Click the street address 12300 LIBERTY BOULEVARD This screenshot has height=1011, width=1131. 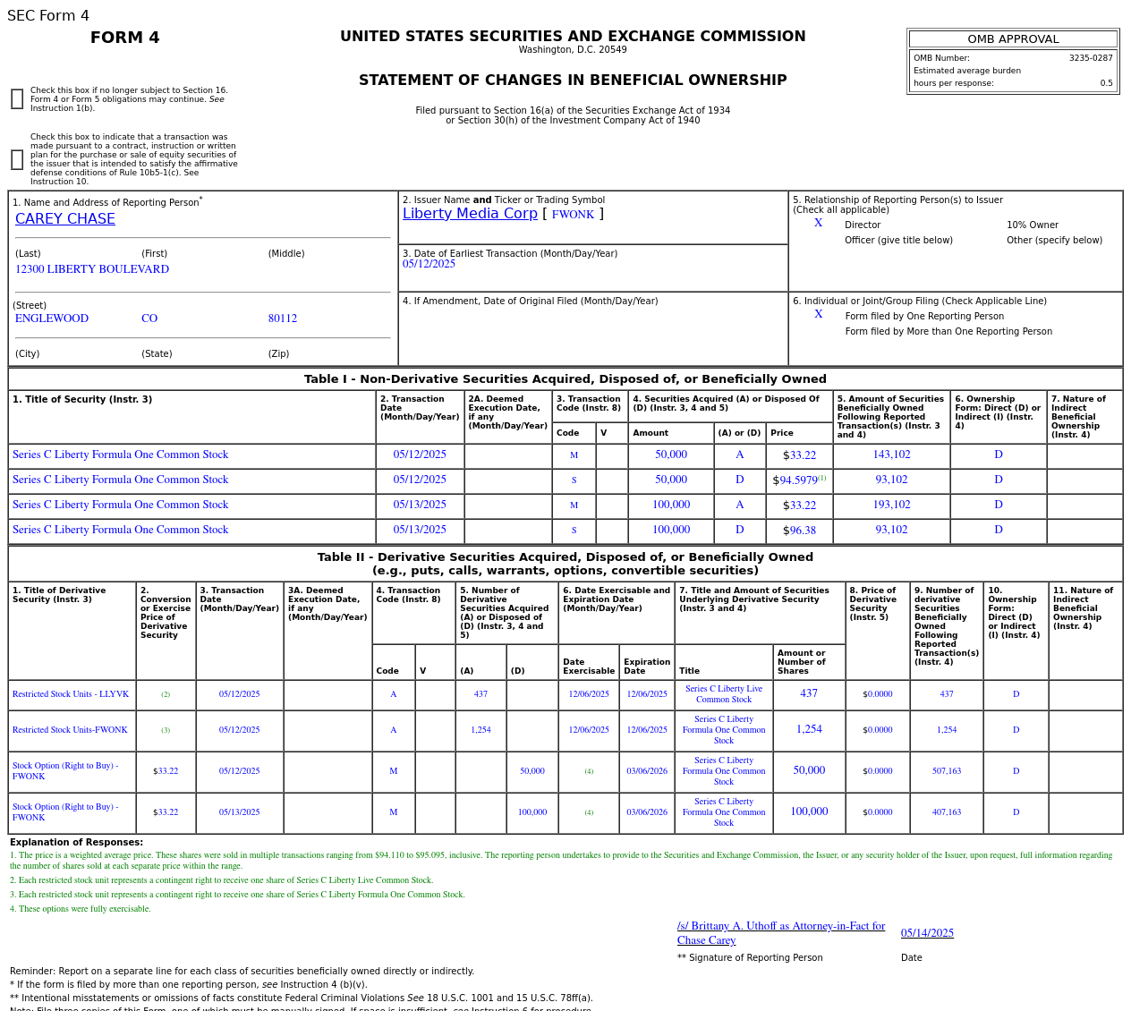(92, 269)
